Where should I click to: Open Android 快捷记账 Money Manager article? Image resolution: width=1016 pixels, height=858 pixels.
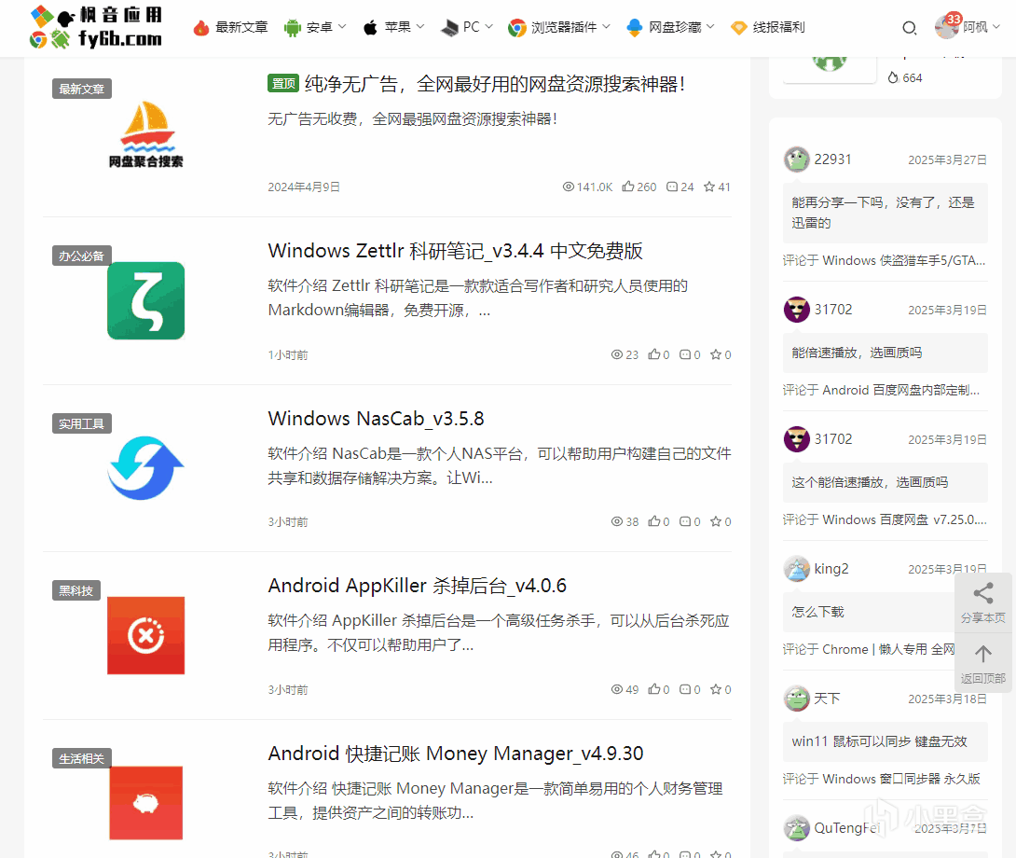pos(455,753)
